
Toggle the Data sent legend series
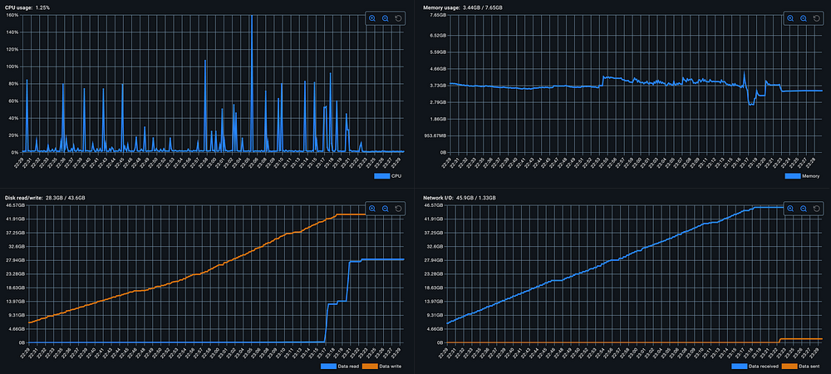pos(801,366)
